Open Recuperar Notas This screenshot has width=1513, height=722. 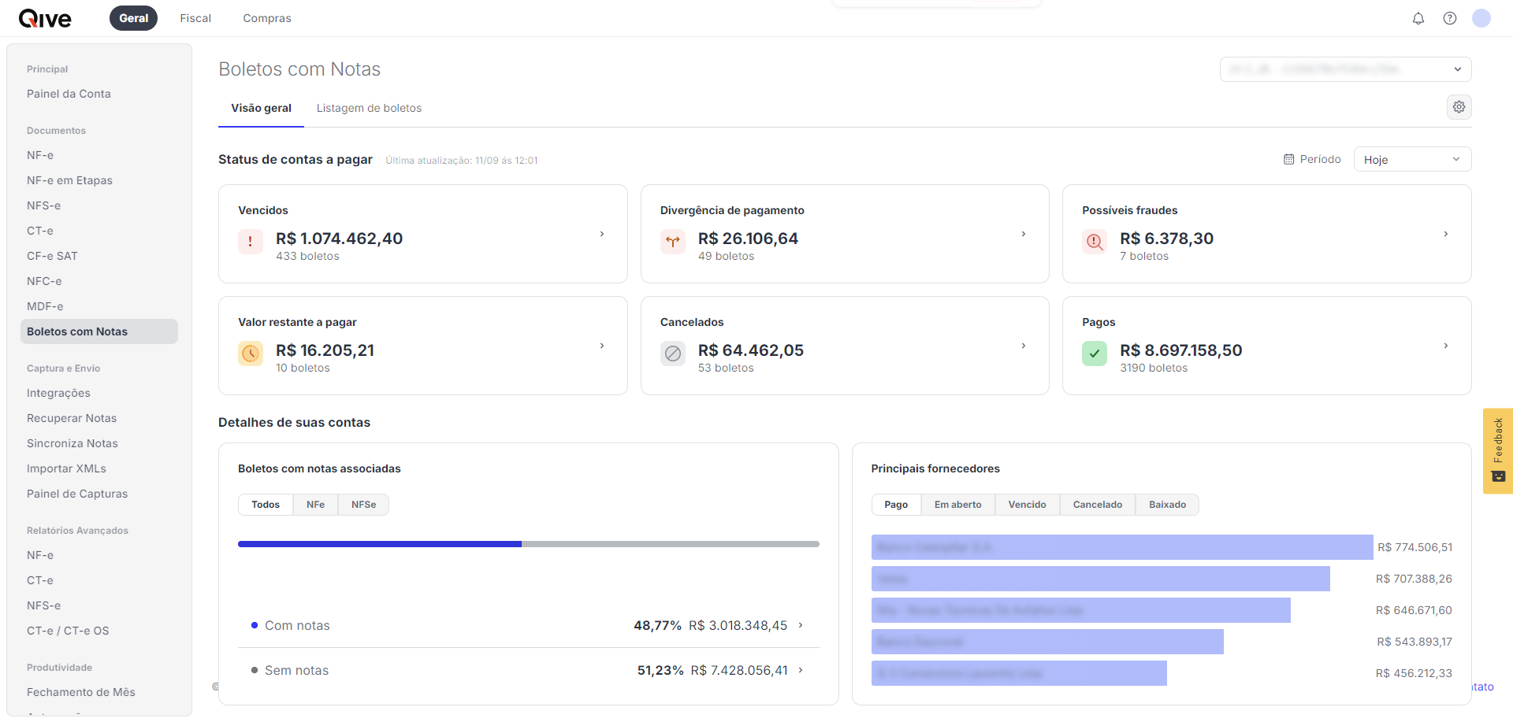coord(99,418)
